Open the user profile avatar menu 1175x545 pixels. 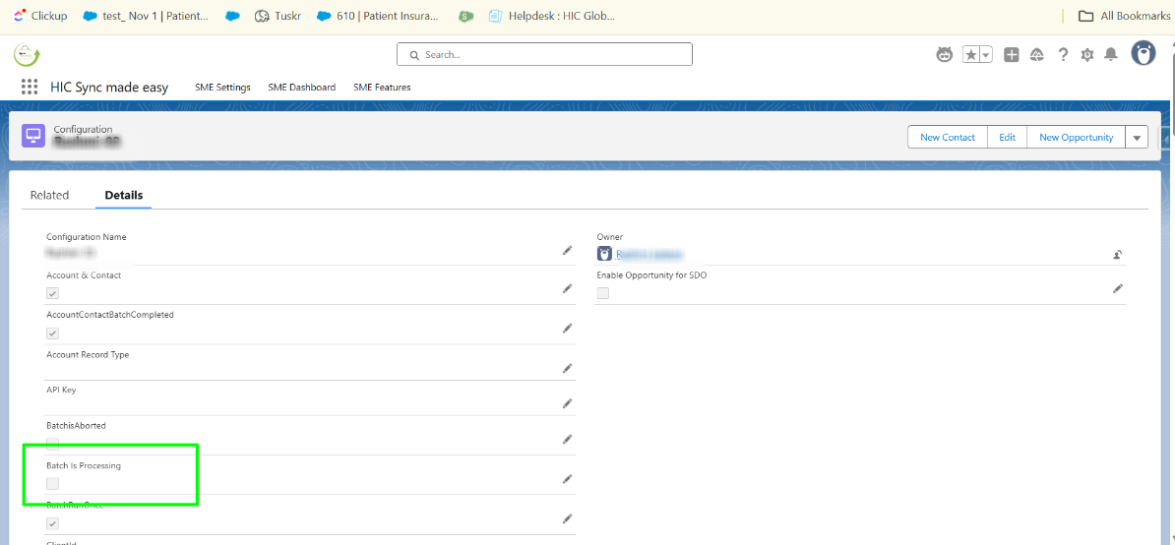point(1143,54)
